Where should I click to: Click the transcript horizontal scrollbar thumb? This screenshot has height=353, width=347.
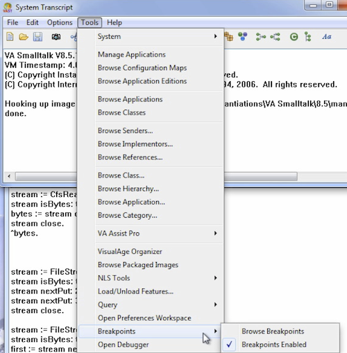pos(156,176)
